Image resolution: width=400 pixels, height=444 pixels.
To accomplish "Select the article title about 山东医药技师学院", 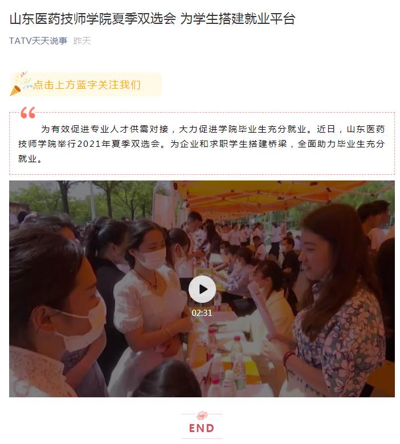I will coord(153,19).
